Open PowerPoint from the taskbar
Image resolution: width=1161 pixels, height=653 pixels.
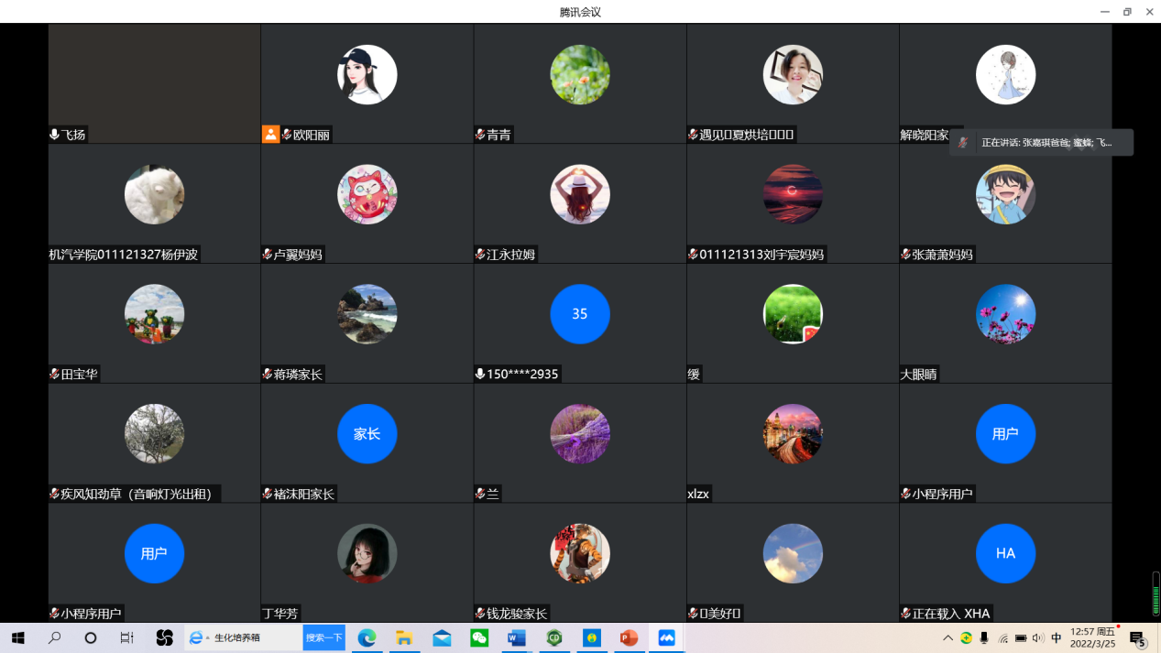tap(629, 638)
